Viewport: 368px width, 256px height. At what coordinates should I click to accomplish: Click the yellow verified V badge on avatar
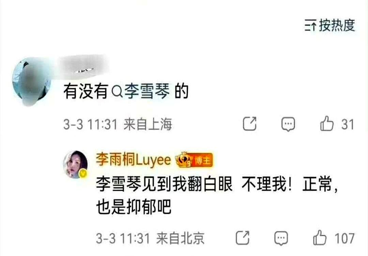83,174
